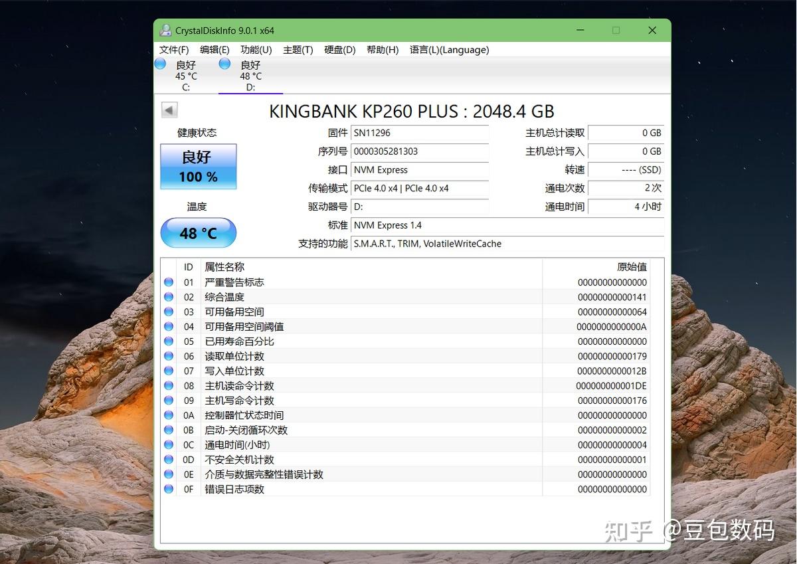797x564 pixels.
Task: Click the CrystalDiskInfo window title bar icon
Action: tap(165, 30)
